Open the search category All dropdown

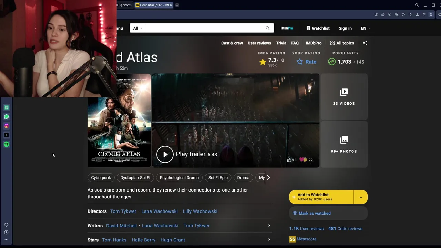click(138, 28)
